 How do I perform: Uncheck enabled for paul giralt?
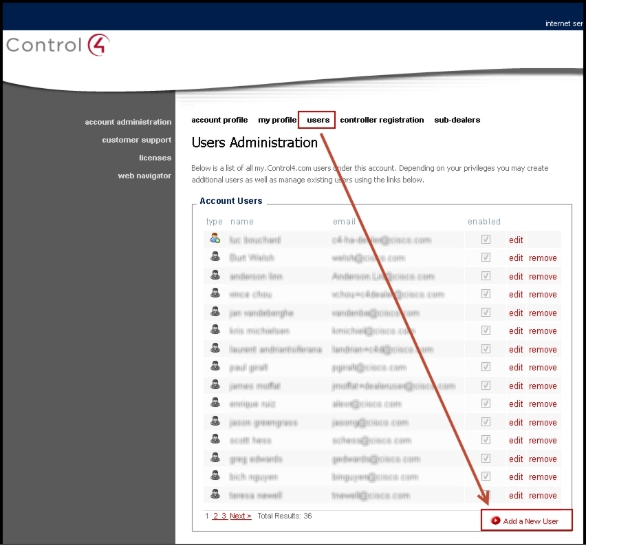[x=486, y=367]
